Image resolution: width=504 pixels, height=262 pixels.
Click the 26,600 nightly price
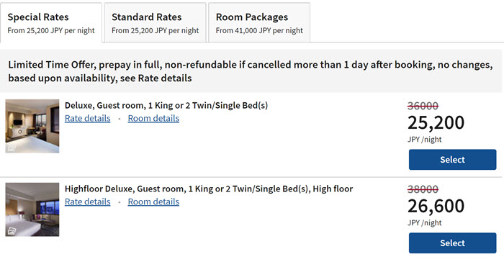click(436, 206)
